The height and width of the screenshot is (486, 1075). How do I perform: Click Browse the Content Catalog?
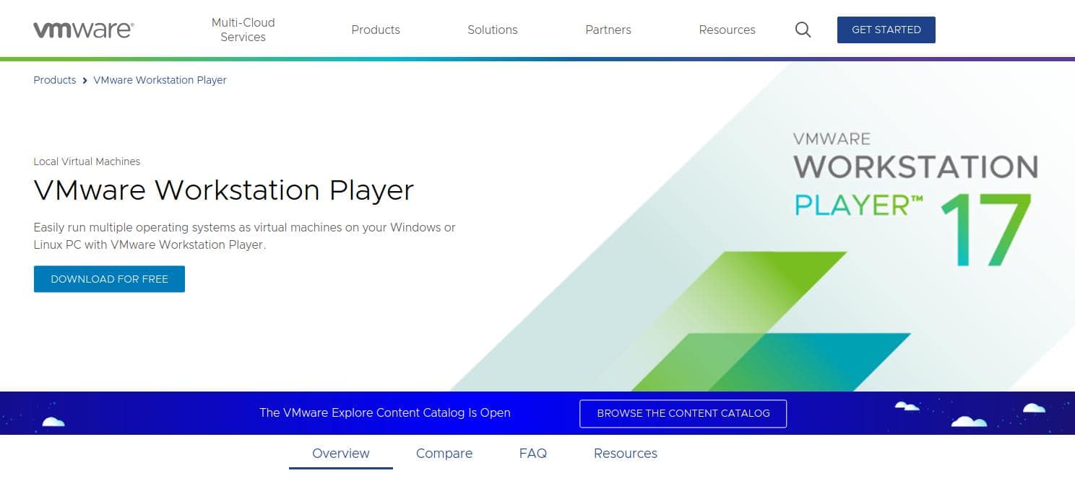pos(683,413)
